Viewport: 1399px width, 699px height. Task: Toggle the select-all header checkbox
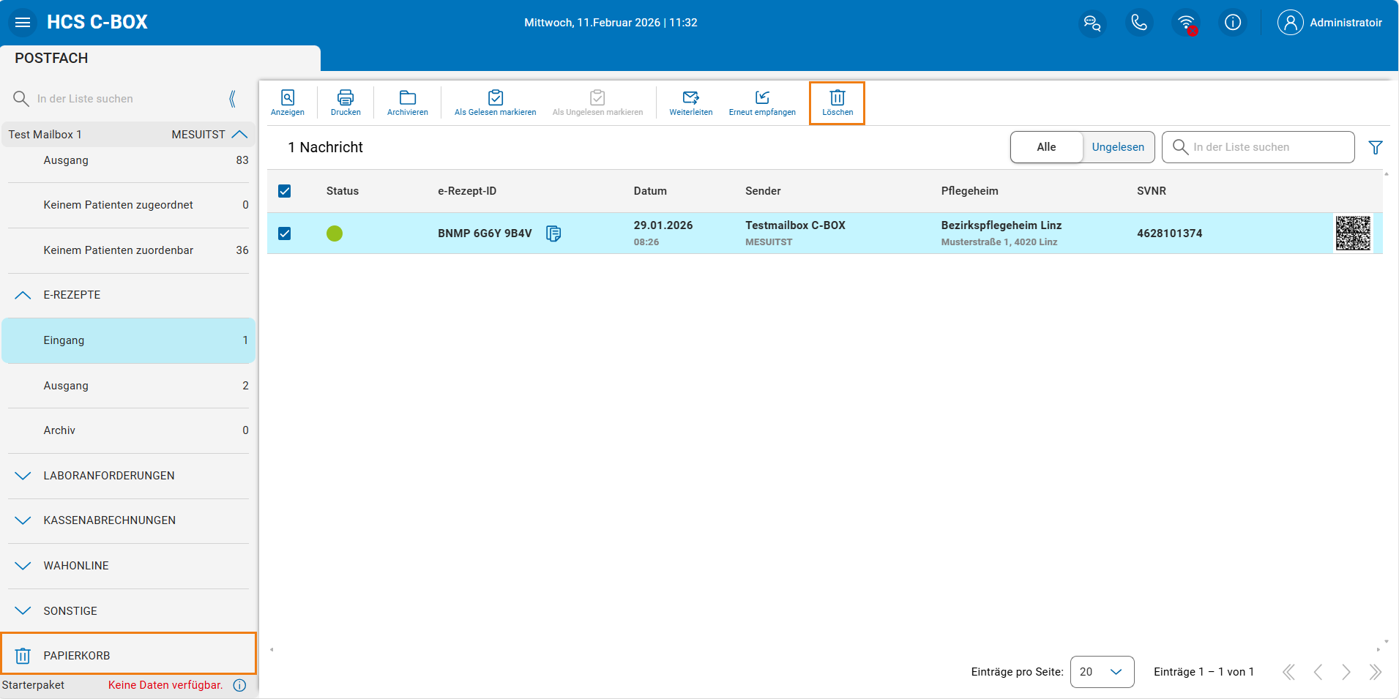pos(285,191)
